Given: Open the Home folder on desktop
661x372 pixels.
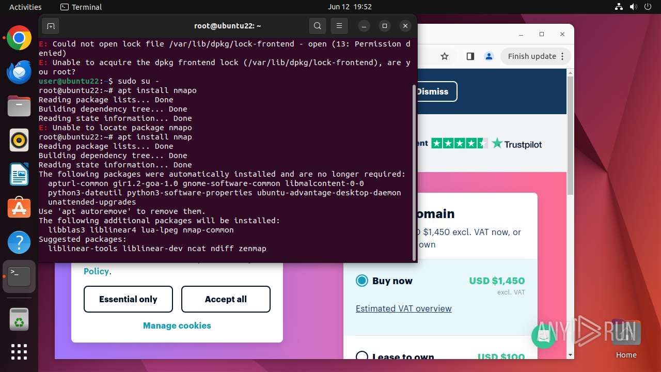Looking at the screenshot, I should [626, 338].
